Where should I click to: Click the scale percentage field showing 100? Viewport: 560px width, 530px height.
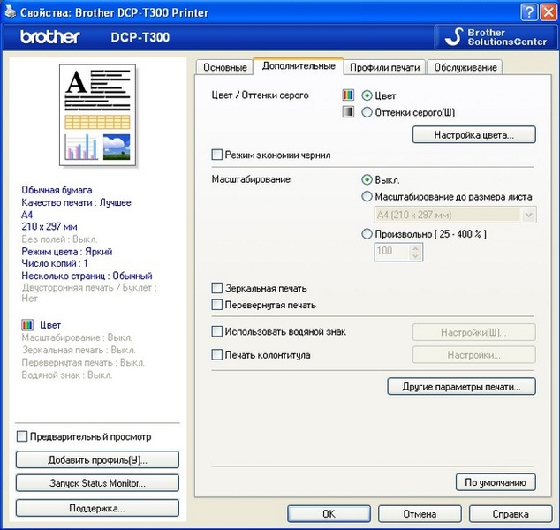392,252
